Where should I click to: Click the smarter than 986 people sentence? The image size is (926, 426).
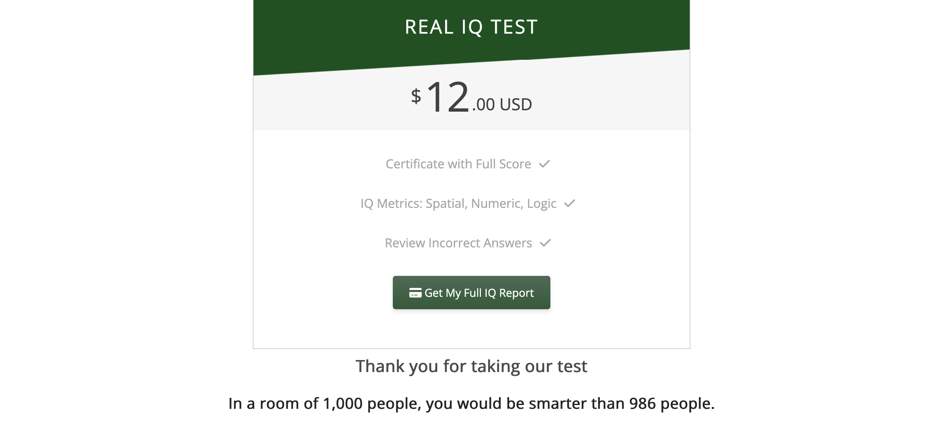[471, 403]
